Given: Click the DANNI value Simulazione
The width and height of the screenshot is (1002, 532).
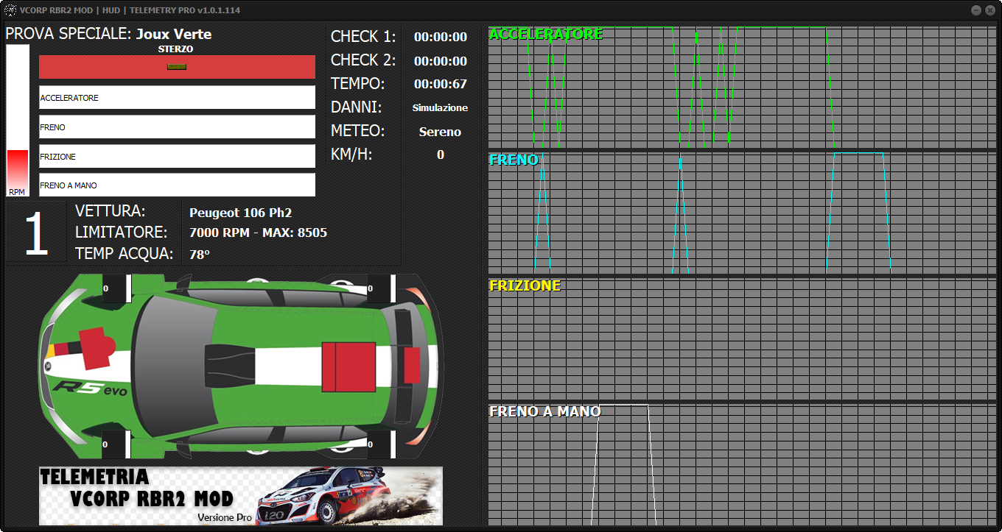Looking at the screenshot, I should pos(440,107).
